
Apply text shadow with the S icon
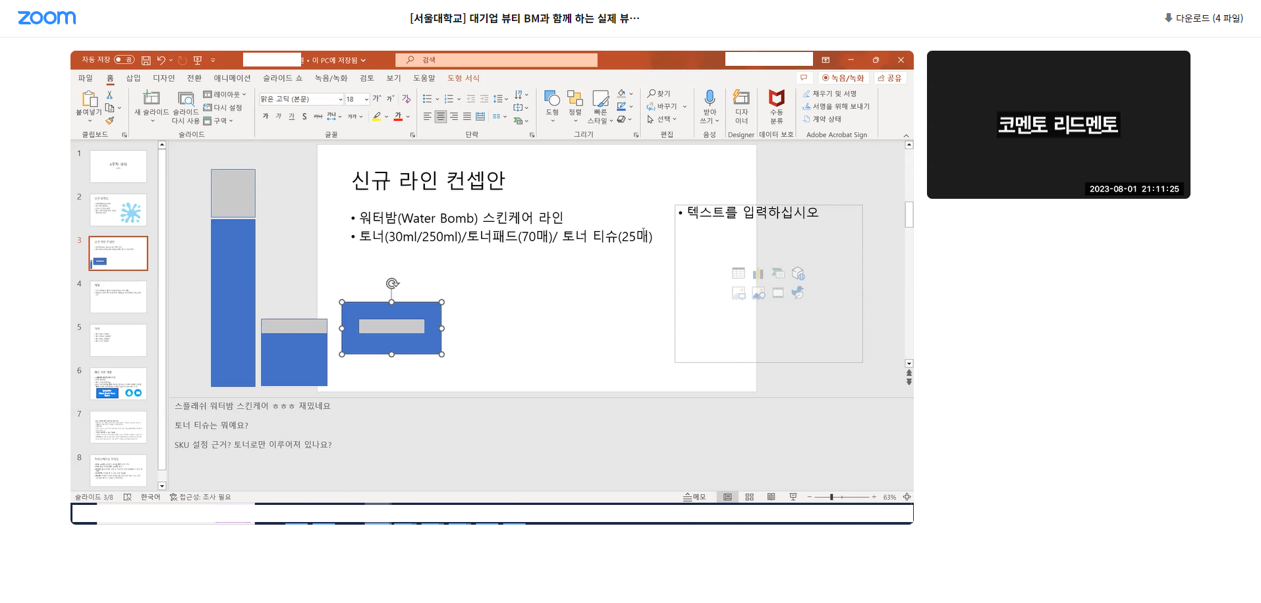(x=304, y=117)
